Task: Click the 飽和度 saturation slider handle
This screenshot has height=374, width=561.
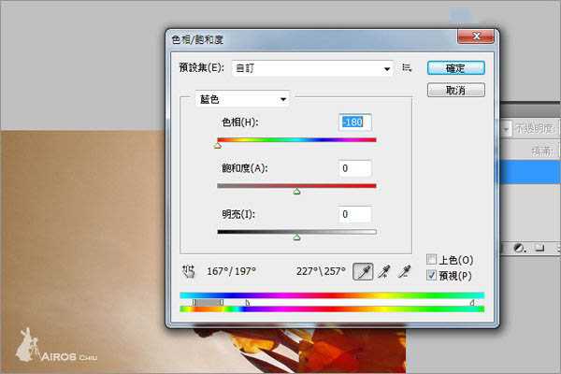Action: 296,191
